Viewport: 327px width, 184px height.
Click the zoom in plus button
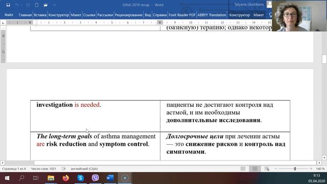coord(311,169)
